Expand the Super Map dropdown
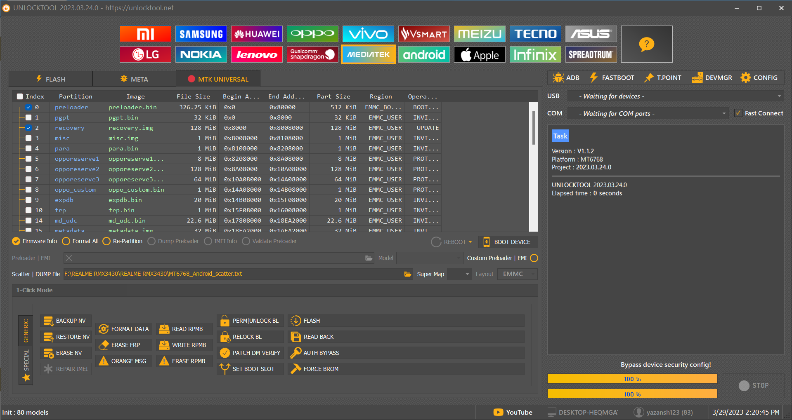Image resolution: width=792 pixels, height=420 pixels. click(x=459, y=274)
